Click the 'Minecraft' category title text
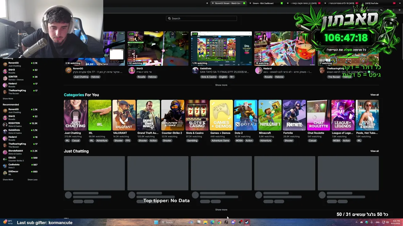 coord(265,133)
